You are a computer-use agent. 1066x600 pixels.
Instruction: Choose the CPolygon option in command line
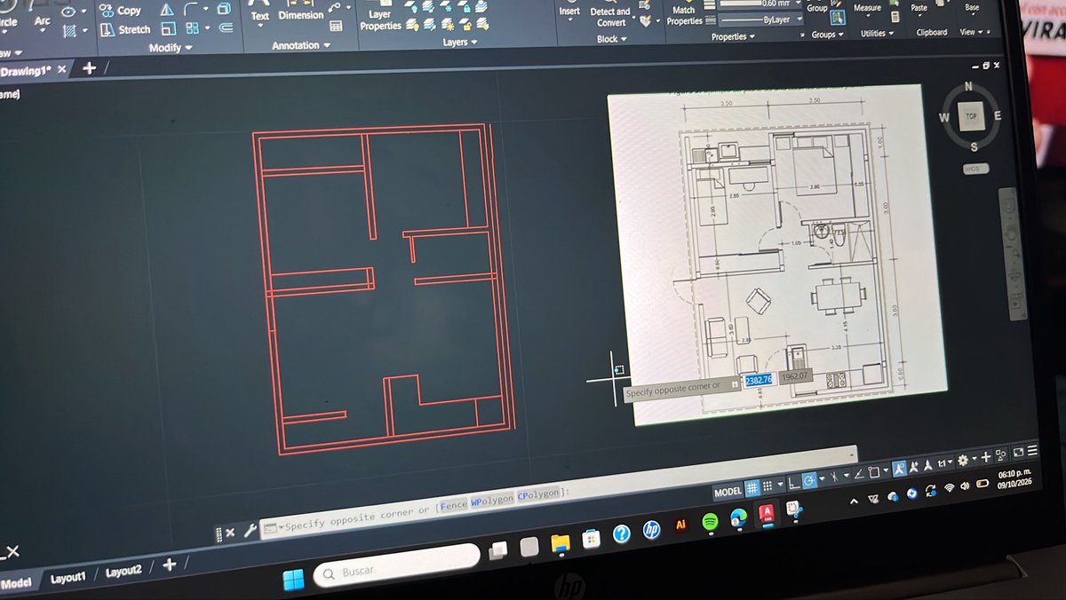pyautogui.click(x=540, y=493)
